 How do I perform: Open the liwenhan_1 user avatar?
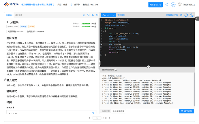tap(180, 4)
